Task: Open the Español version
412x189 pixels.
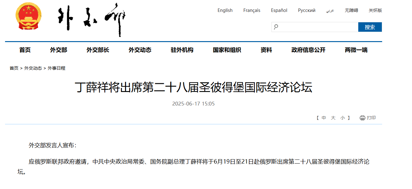Action: tap(279, 10)
